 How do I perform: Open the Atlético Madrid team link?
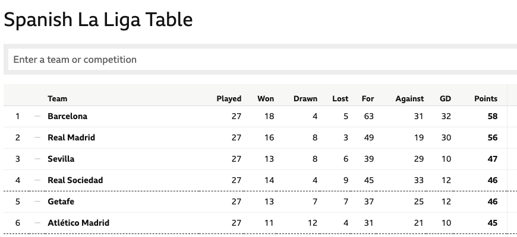click(78, 223)
